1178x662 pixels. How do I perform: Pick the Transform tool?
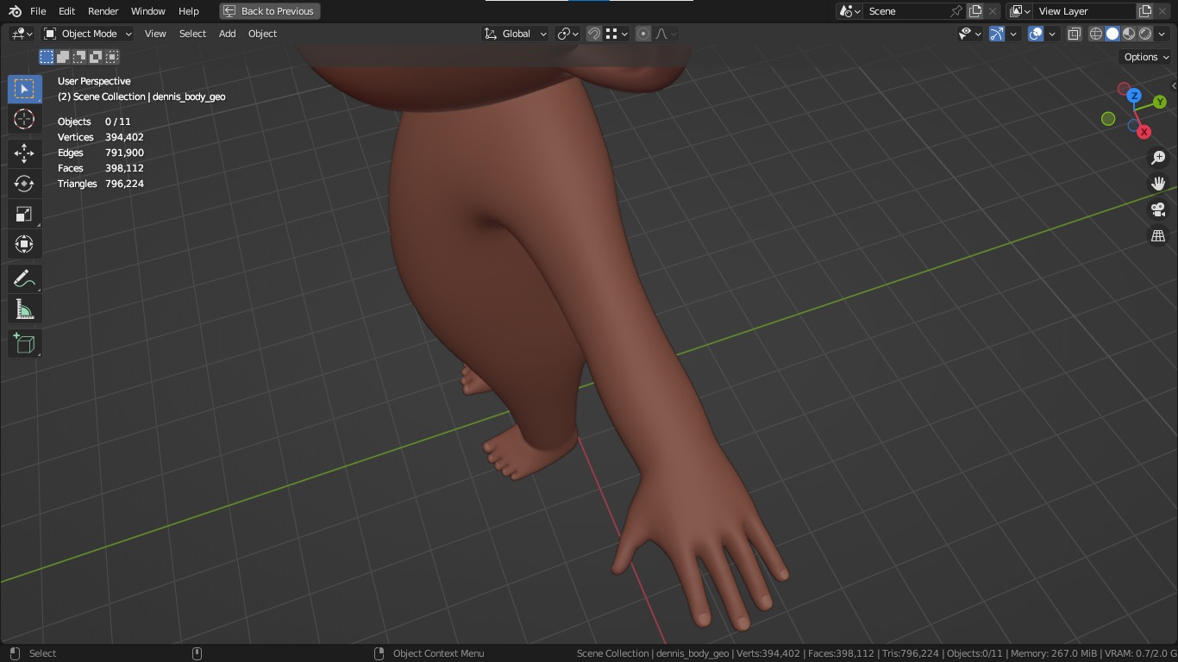click(x=24, y=244)
